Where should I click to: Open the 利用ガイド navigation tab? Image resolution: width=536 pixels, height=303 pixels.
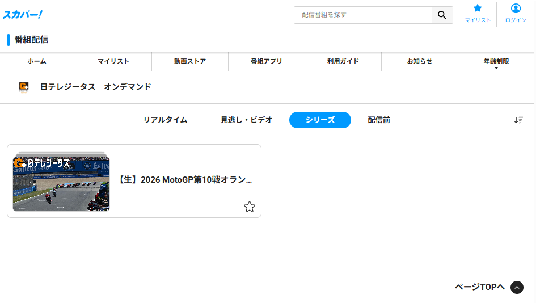tap(343, 61)
